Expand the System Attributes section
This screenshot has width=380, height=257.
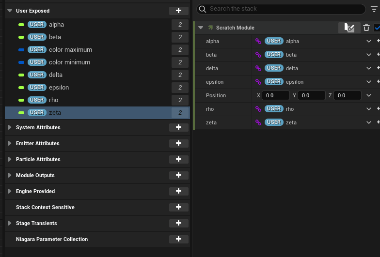(10, 127)
